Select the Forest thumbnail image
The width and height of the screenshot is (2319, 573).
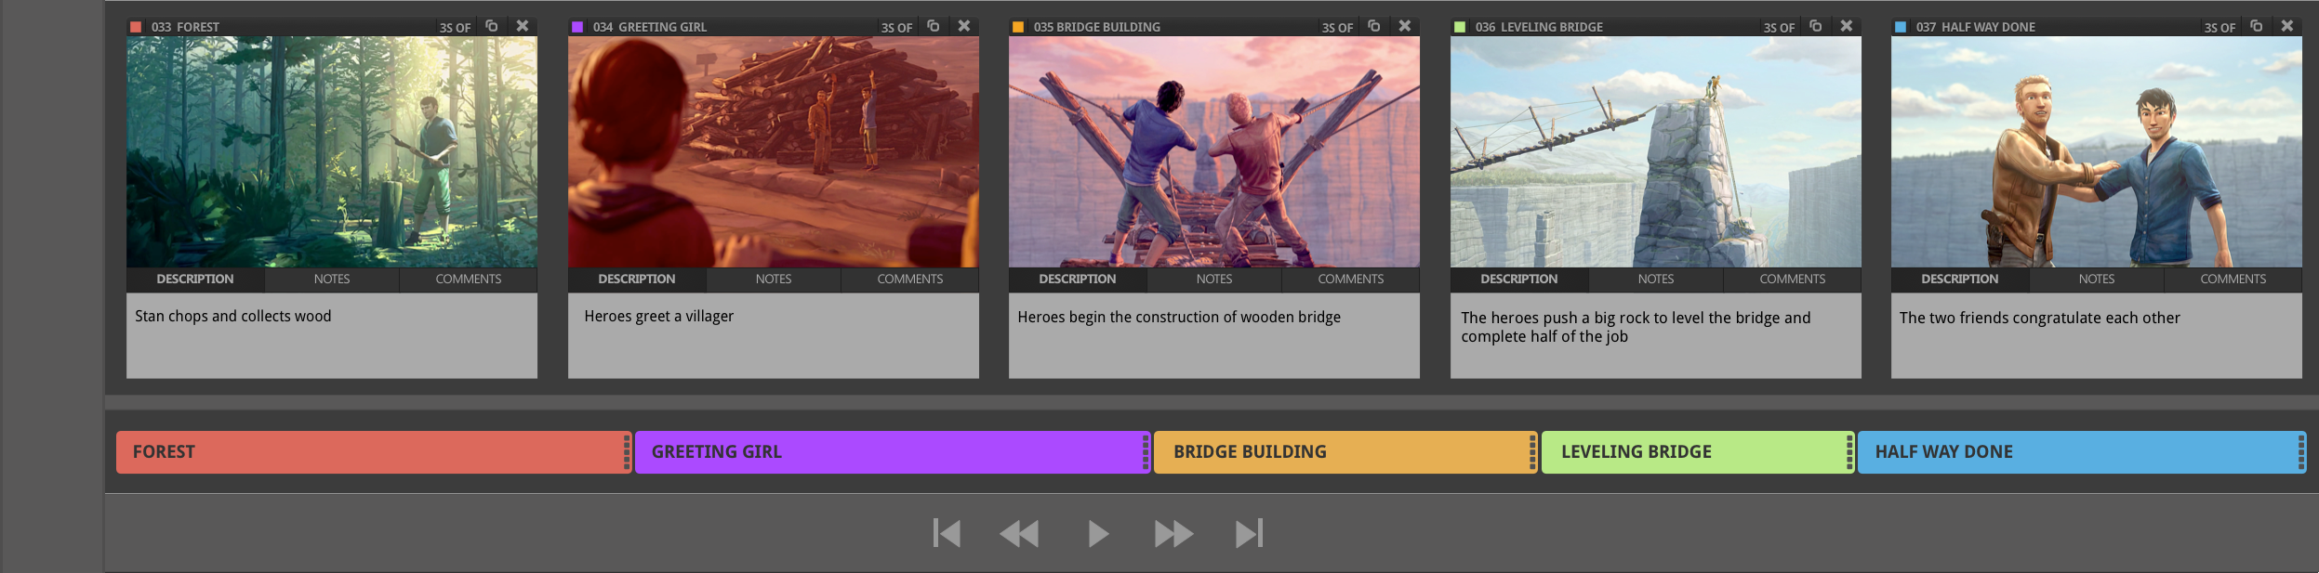point(332,152)
